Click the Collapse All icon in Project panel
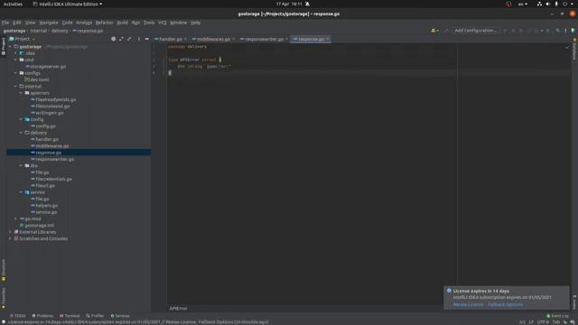578x325 pixels. point(129,39)
